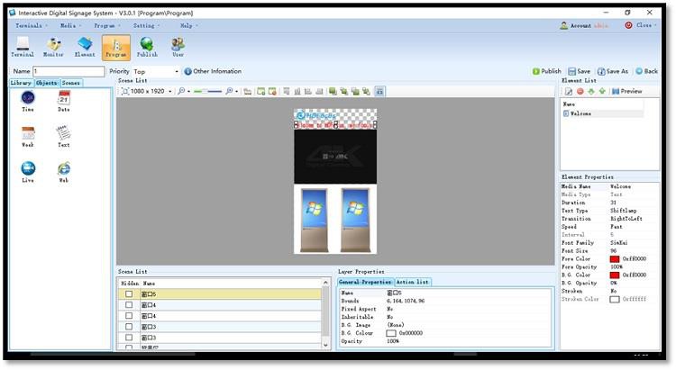676x370 pixels.
Task: Click the edit element icon in Element List
Action: (569, 91)
